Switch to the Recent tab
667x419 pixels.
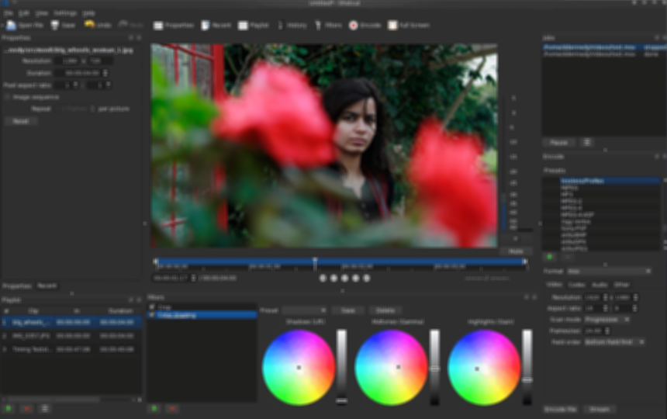[47, 286]
